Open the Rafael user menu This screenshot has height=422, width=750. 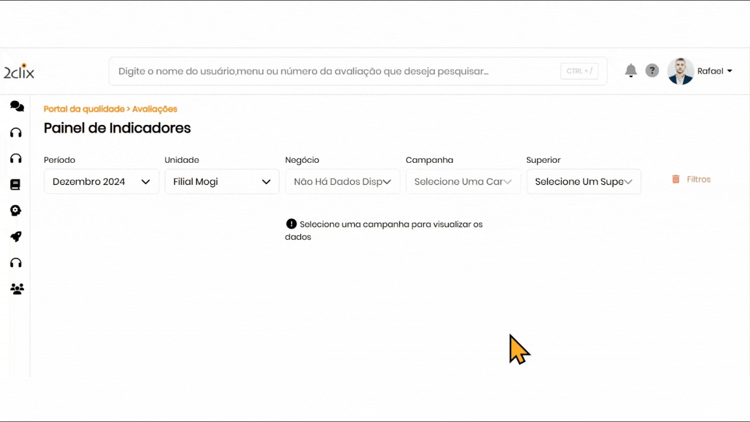[714, 71]
